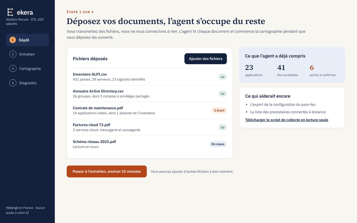Click the Ateliers Morvan company label
This screenshot has width=357, height=223.
point(25,21)
